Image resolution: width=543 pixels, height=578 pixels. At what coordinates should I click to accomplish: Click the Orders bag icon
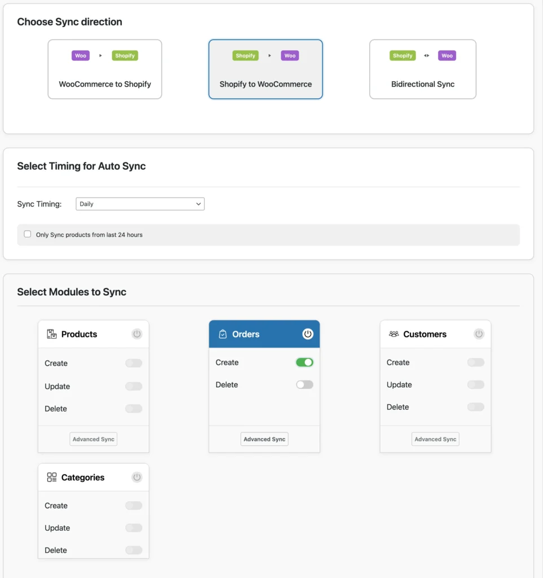tap(221, 334)
